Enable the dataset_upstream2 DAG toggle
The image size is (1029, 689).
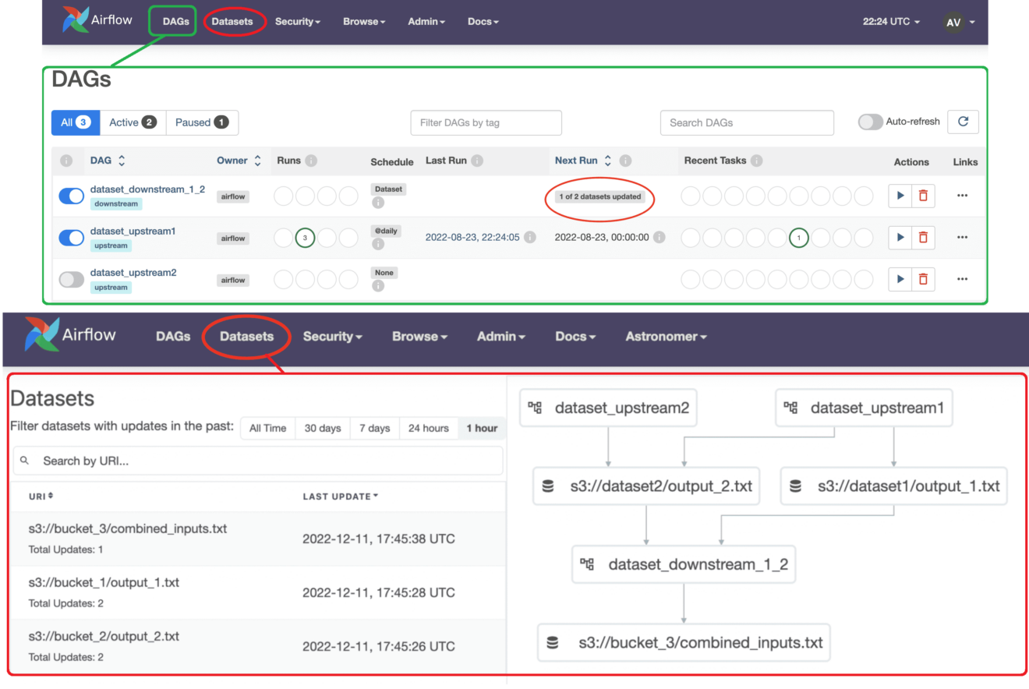(72, 279)
